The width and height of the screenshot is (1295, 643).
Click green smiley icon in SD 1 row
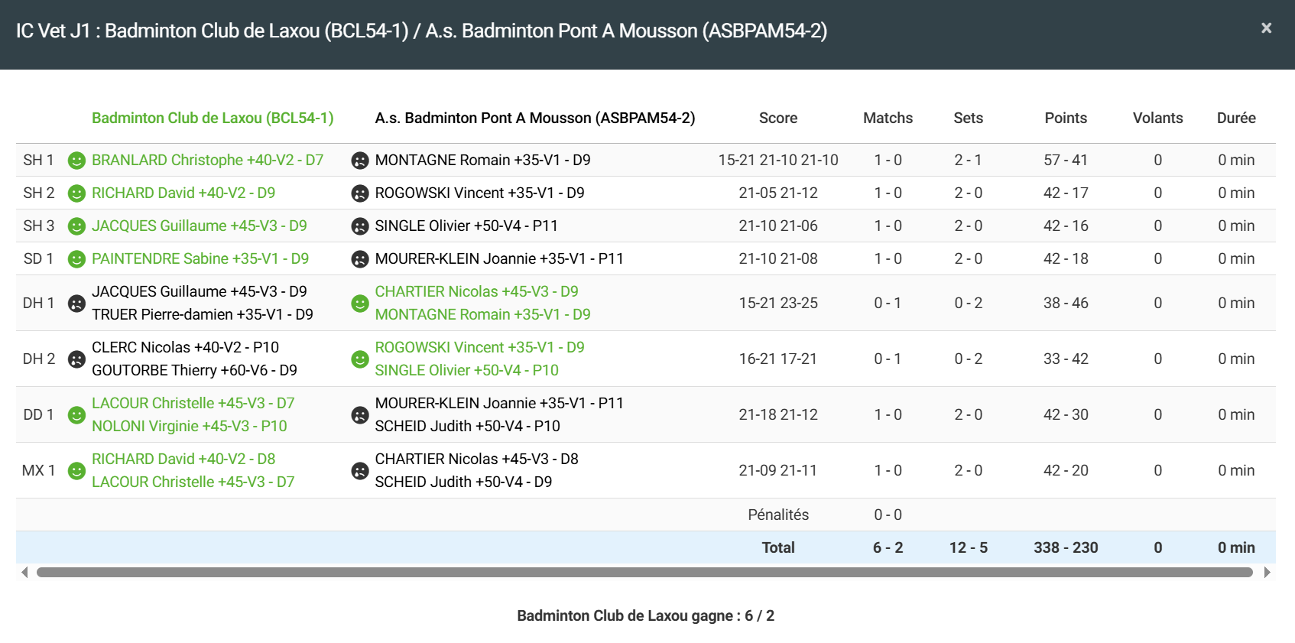coord(76,259)
